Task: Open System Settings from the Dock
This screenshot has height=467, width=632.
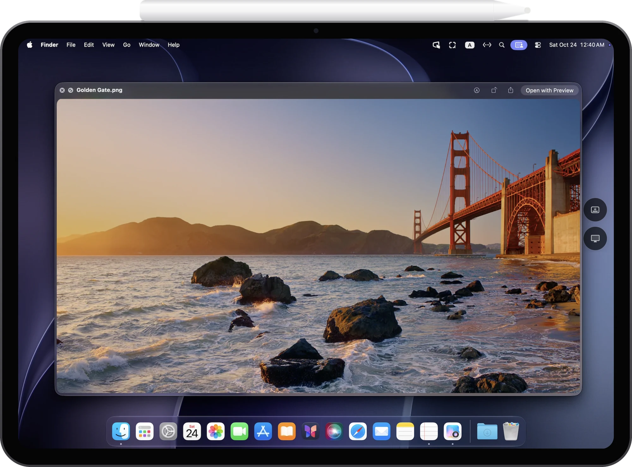Action: pos(168,431)
